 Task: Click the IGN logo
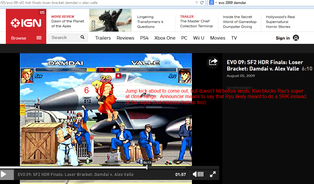click(26, 23)
